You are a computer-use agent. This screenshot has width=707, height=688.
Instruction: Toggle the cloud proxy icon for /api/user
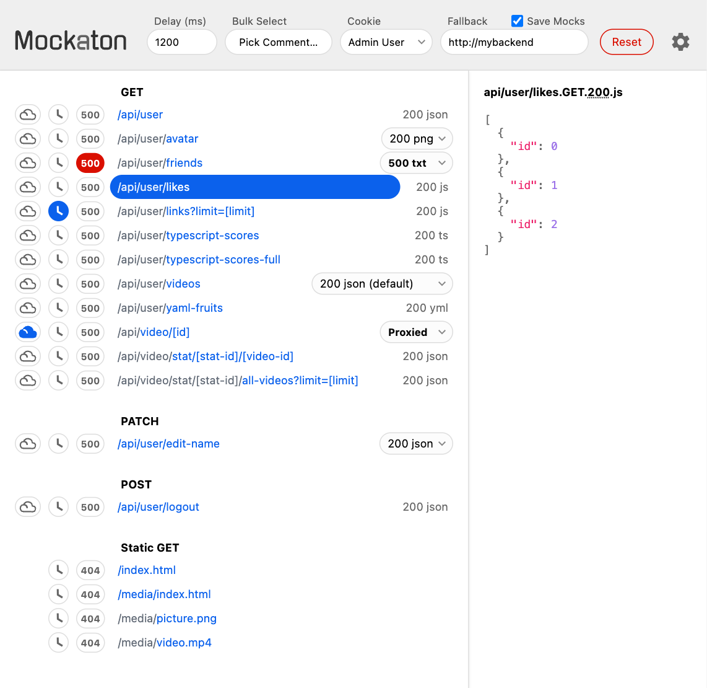tap(27, 114)
